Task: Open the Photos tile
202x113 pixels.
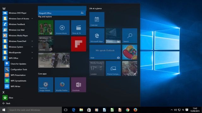Action: click(x=113, y=36)
